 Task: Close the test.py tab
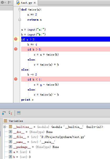(x=35, y=3)
